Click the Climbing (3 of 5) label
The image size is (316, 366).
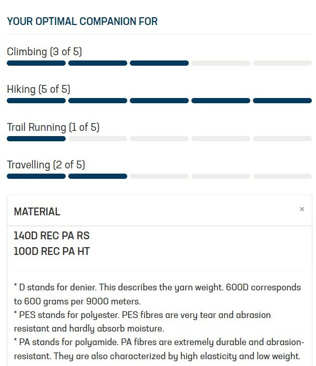(44, 52)
